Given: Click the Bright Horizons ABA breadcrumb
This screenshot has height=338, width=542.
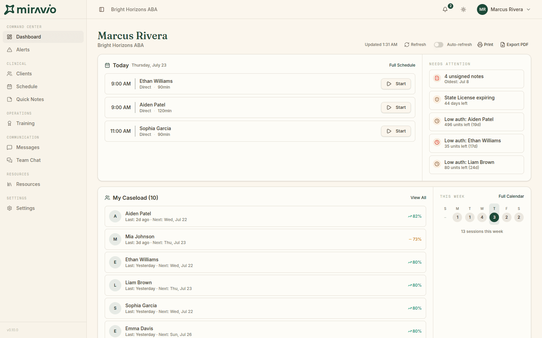Looking at the screenshot, I should click(x=134, y=9).
